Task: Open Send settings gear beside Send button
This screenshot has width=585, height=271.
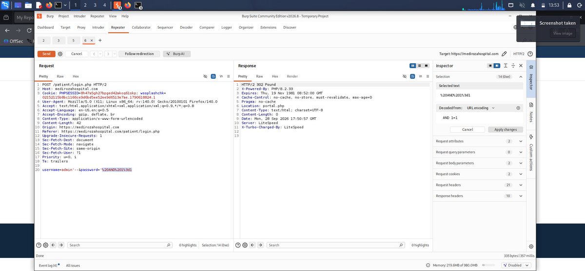Action: [60, 54]
